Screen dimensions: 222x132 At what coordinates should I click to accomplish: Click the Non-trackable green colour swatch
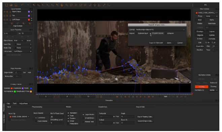15,91
